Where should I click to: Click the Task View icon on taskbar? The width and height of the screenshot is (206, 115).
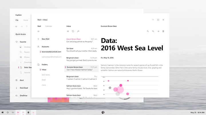point(13,112)
